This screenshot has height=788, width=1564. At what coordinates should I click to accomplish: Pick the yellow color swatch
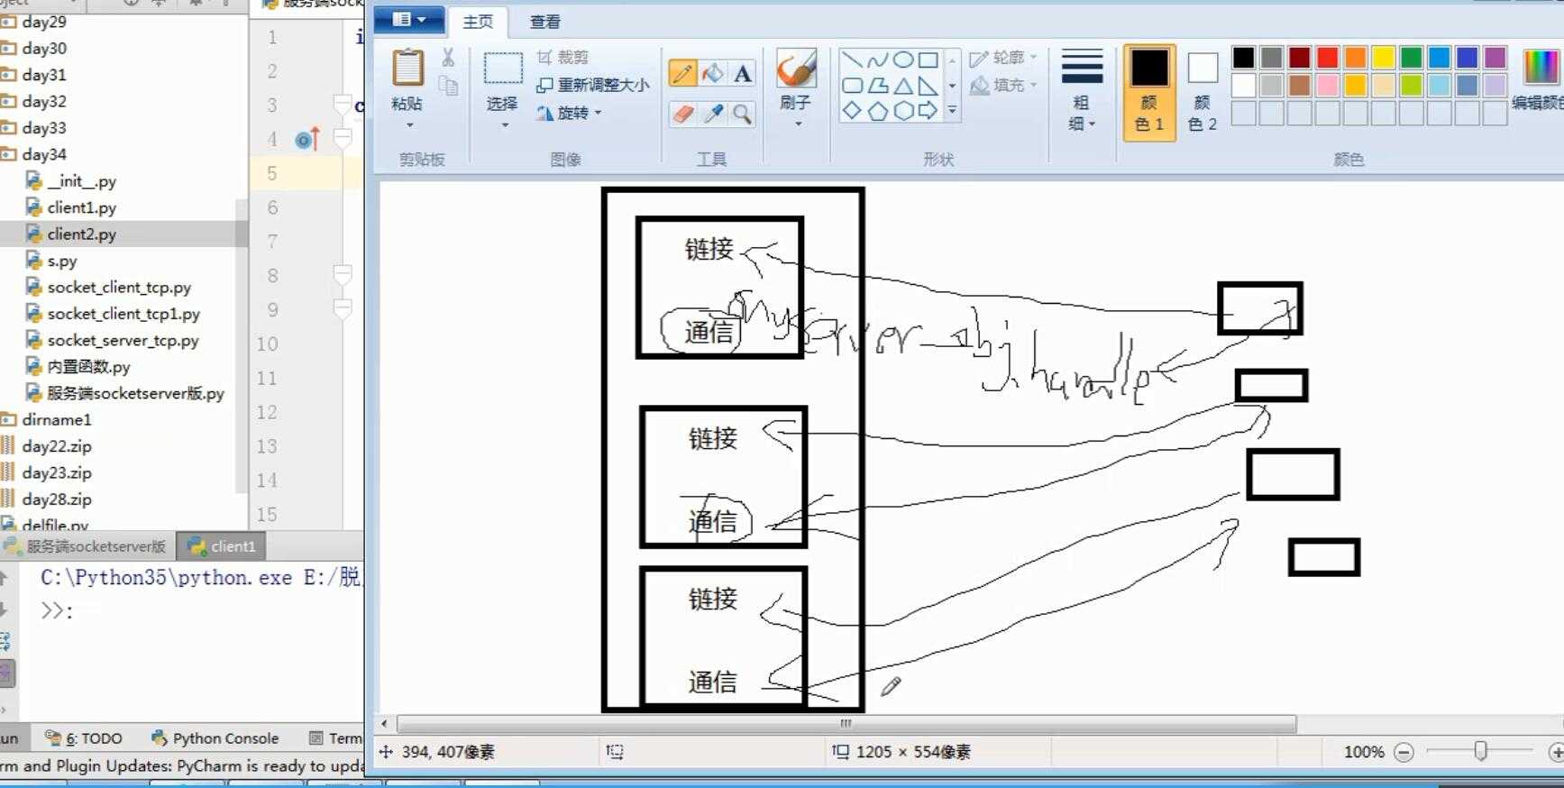[x=1383, y=58]
